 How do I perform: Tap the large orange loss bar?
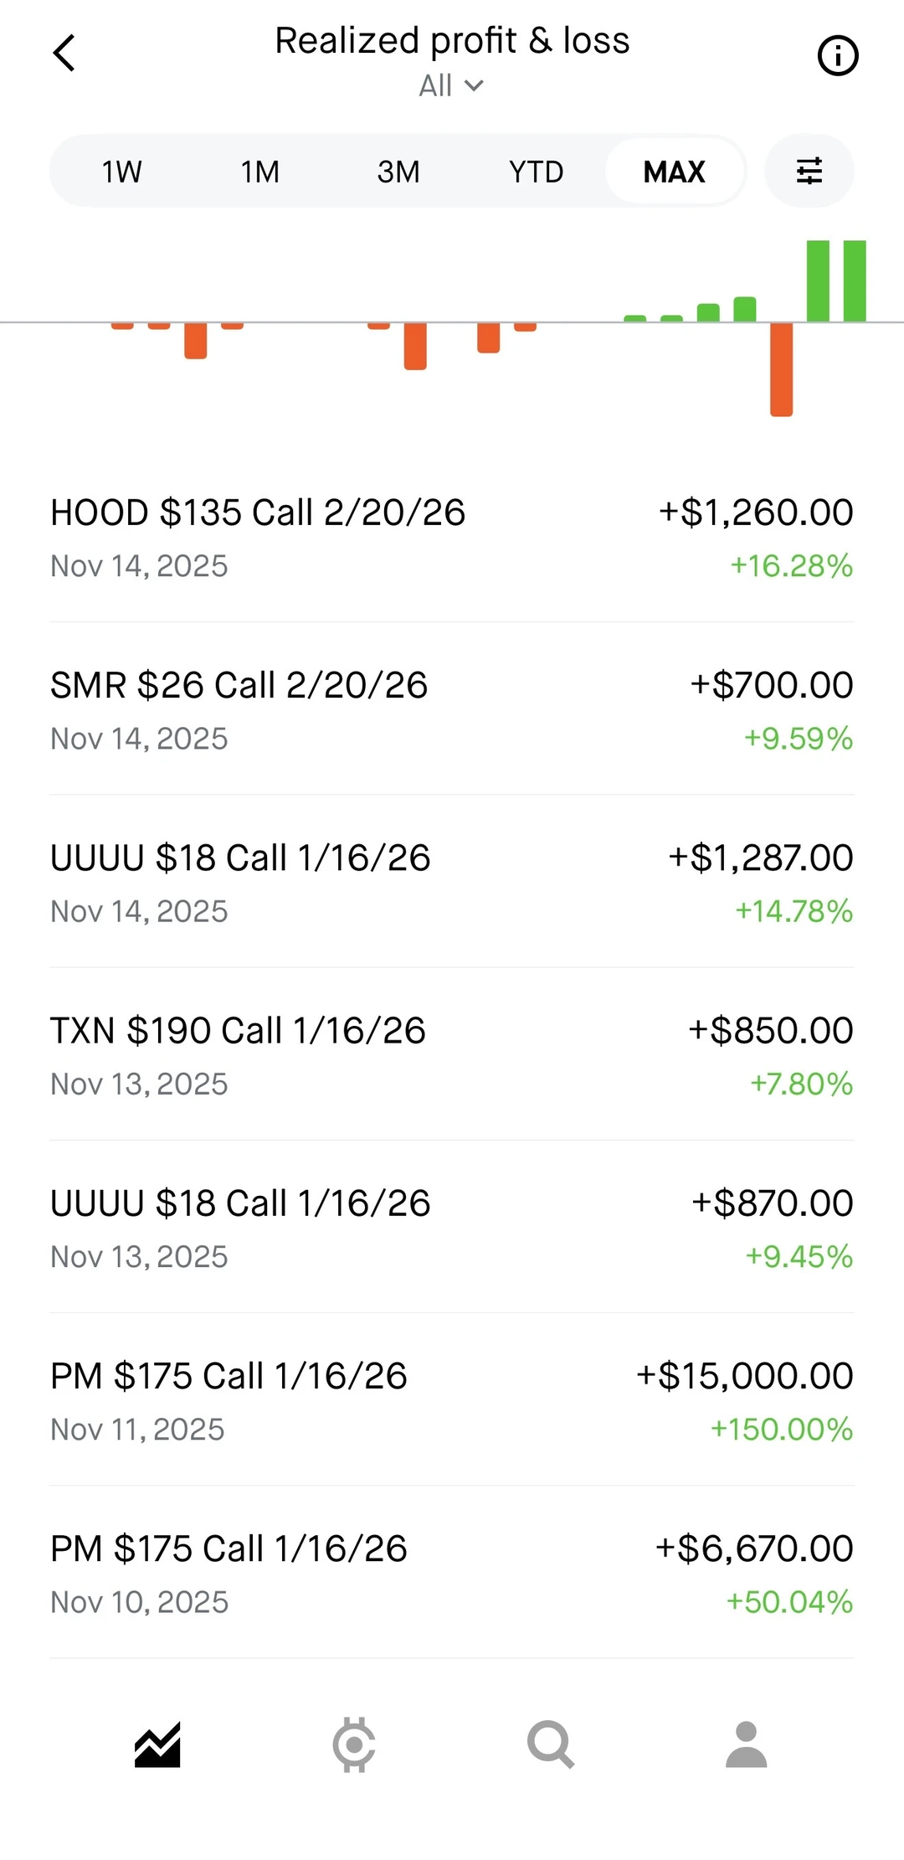pos(781,368)
